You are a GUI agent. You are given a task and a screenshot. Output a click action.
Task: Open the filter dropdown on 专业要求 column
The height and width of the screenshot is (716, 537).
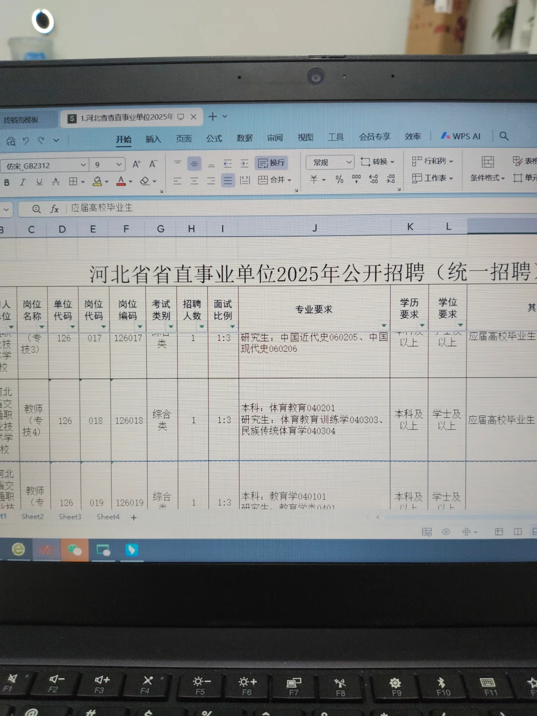click(x=383, y=324)
